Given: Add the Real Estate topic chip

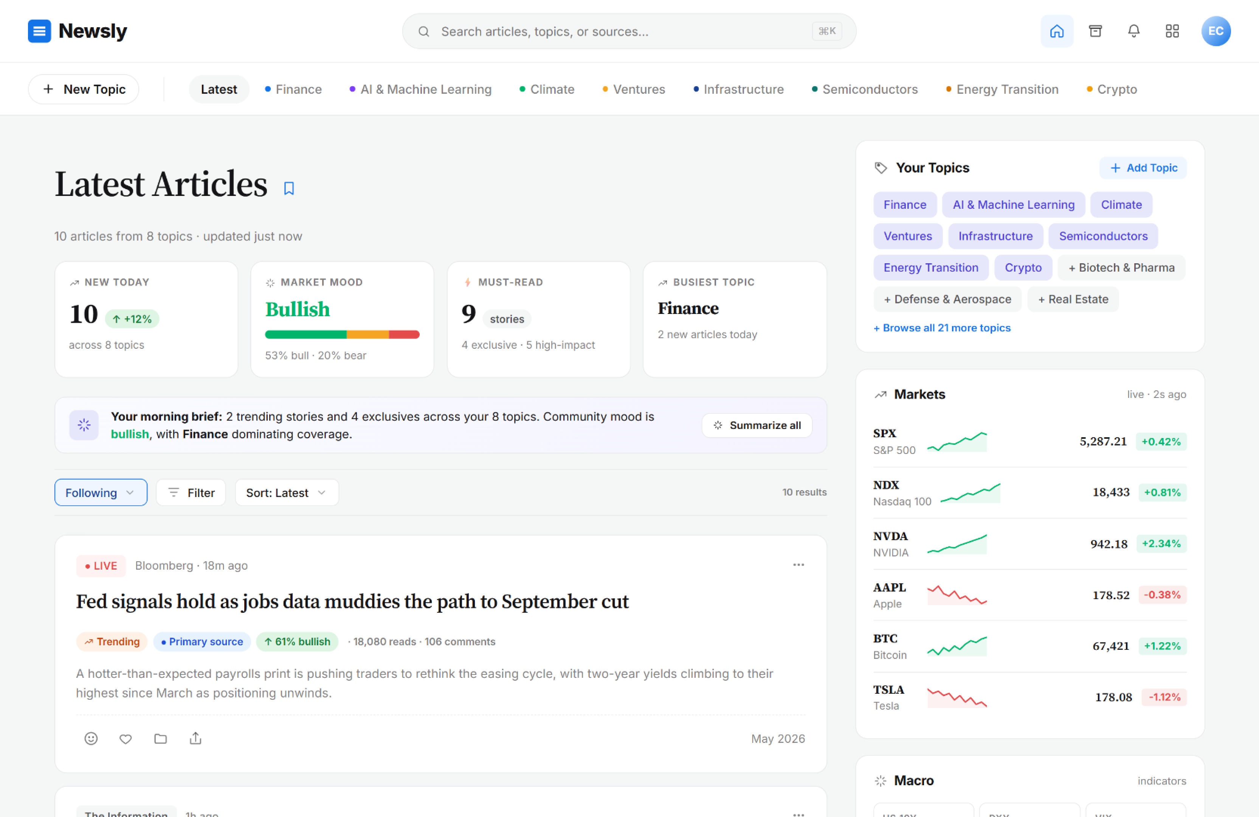Looking at the screenshot, I should click(1073, 299).
